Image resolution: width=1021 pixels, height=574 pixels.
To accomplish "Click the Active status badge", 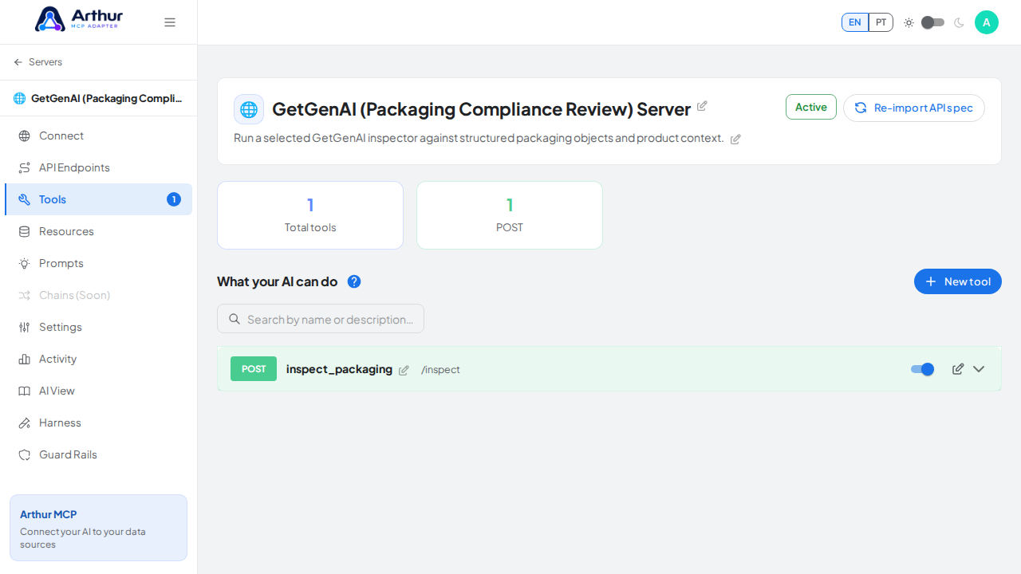I will click(811, 107).
